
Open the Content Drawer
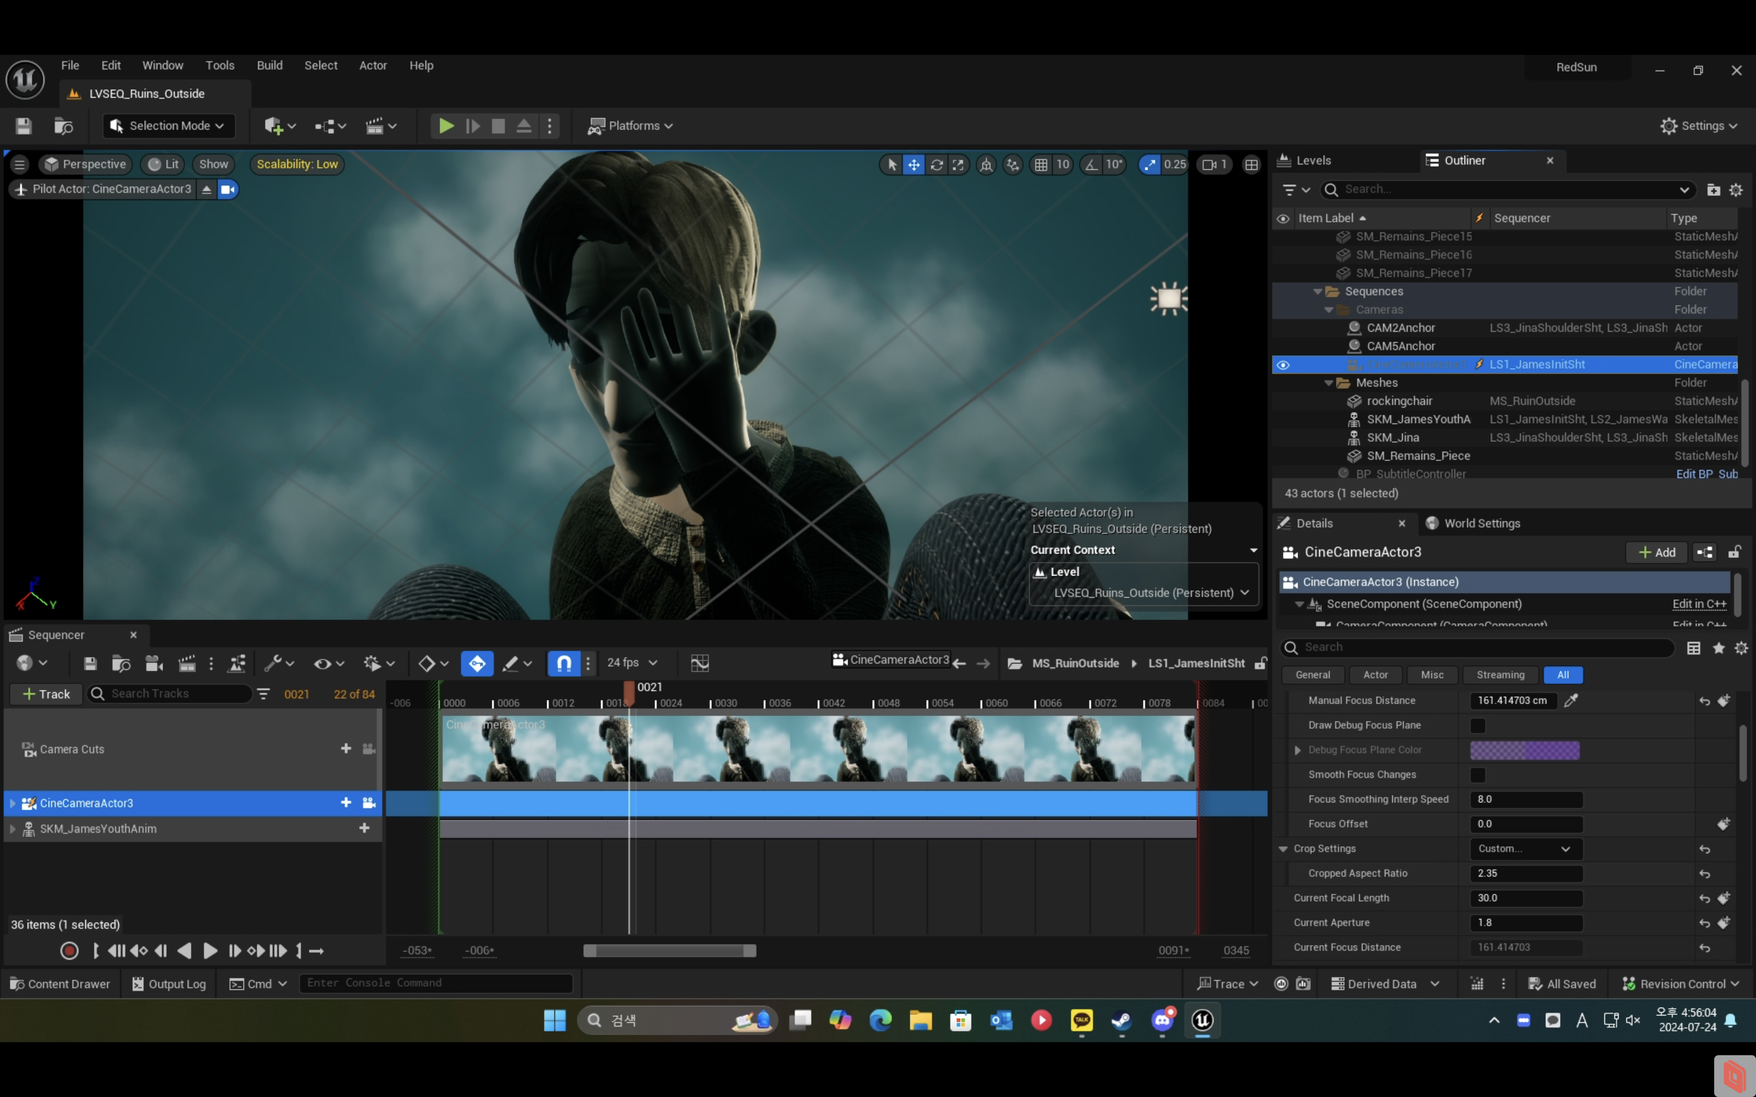60,984
